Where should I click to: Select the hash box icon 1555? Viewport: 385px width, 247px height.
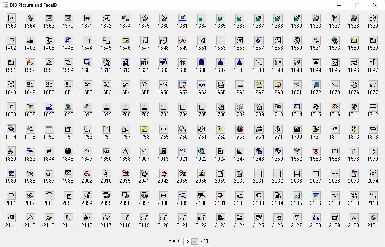click(239, 40)
